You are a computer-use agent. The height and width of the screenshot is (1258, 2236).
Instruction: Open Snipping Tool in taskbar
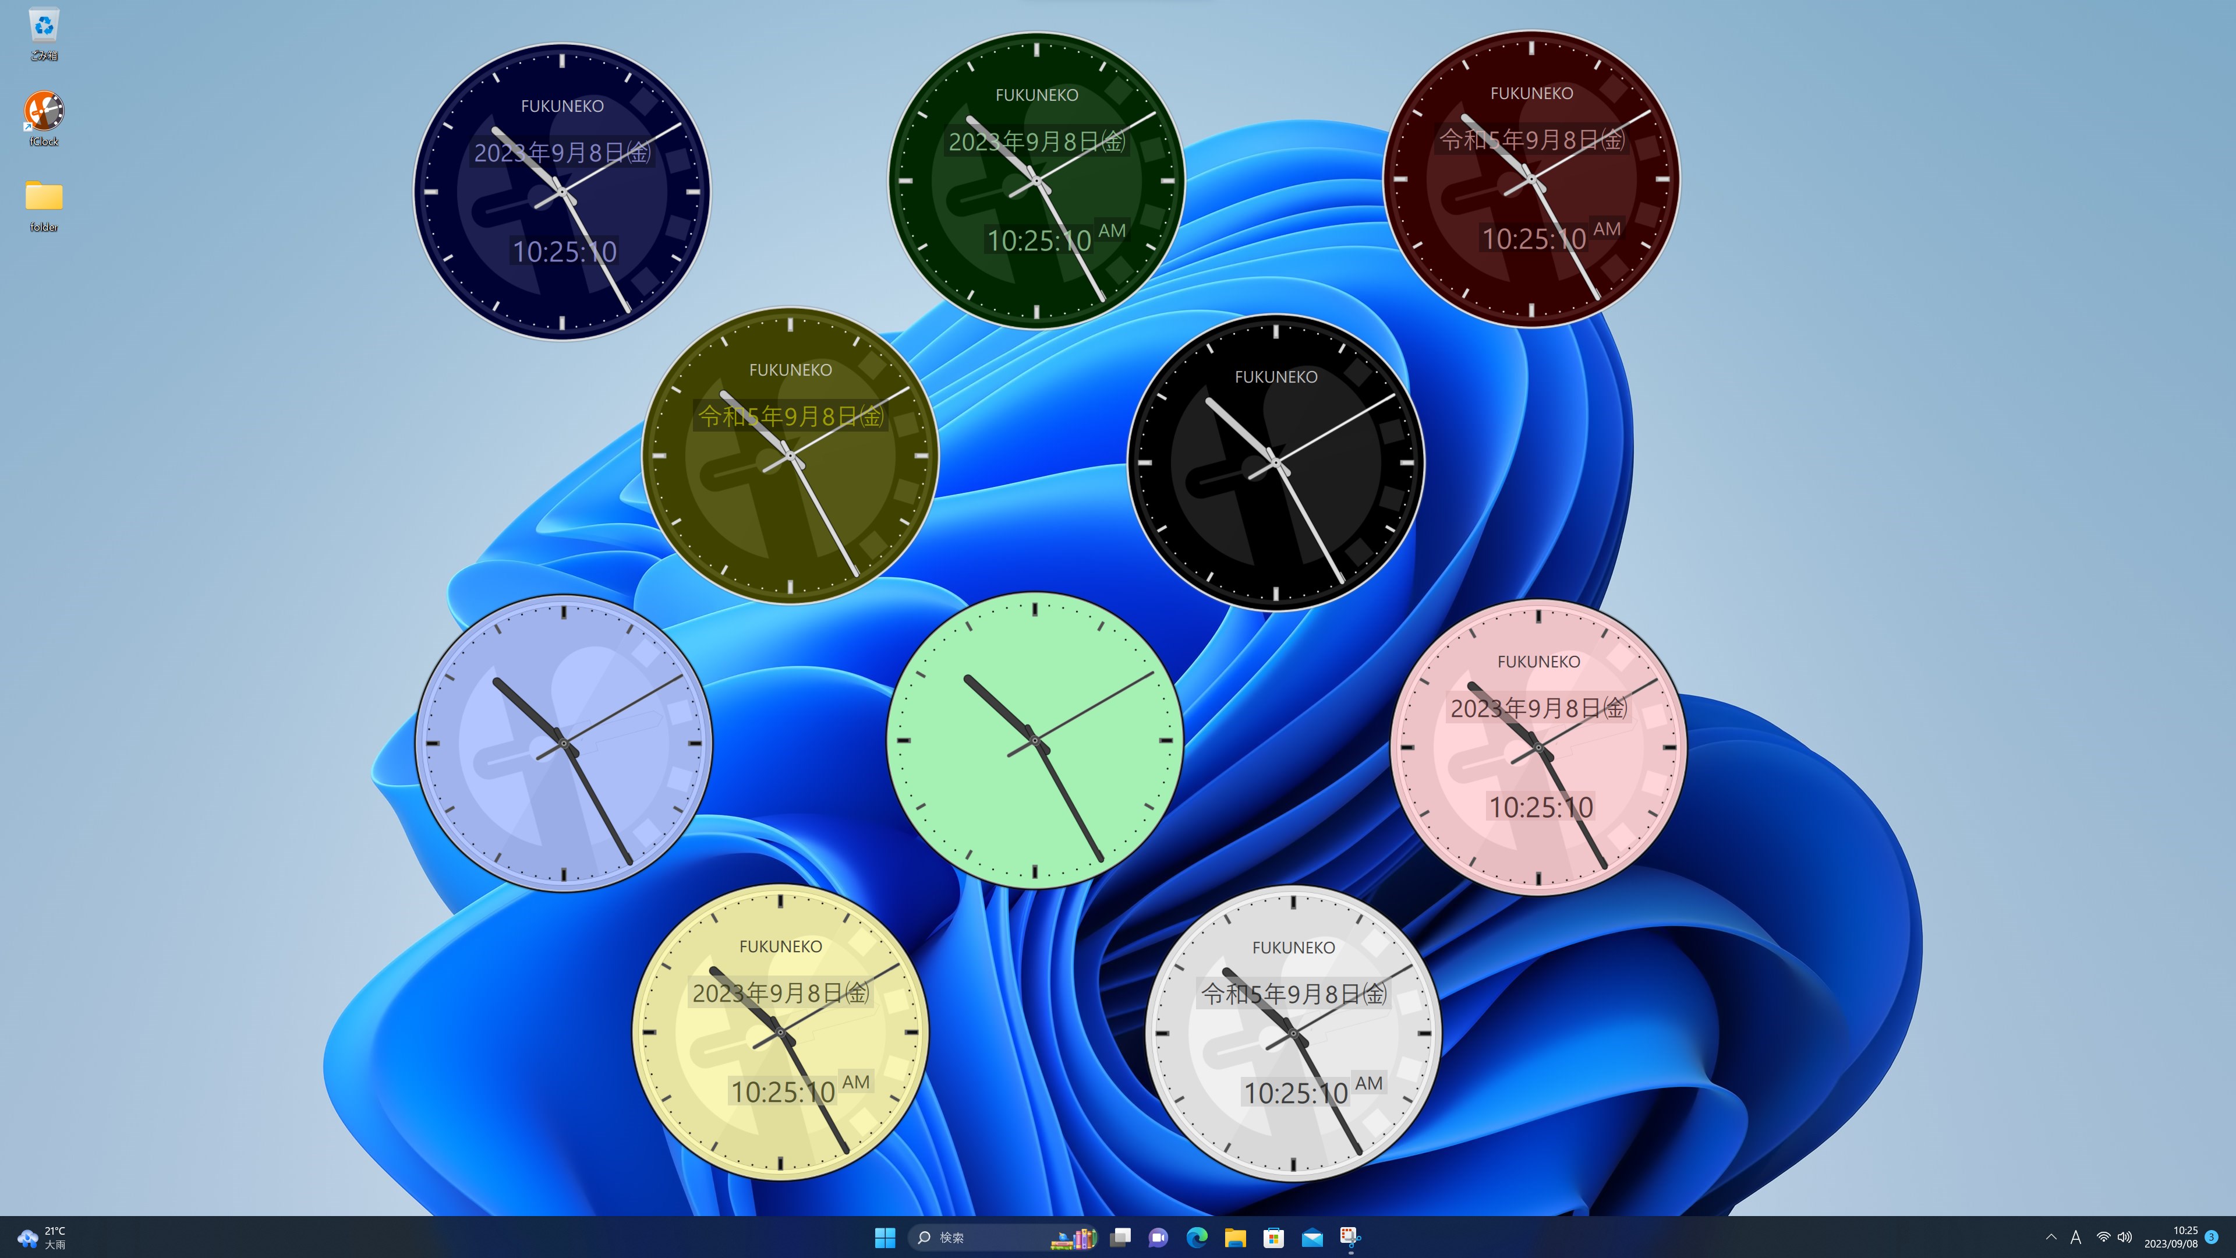(x=1350, y=1237)
